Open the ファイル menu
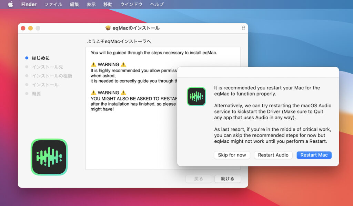 click(53, 4)
